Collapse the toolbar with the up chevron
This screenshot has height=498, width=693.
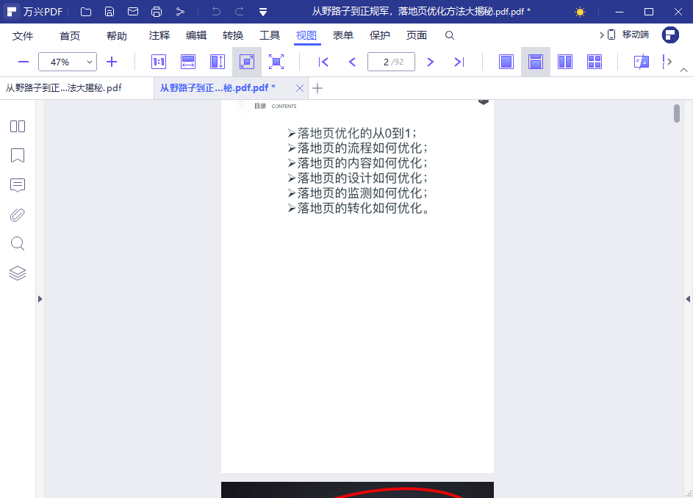pyautogui.click(x=683, y=68)
